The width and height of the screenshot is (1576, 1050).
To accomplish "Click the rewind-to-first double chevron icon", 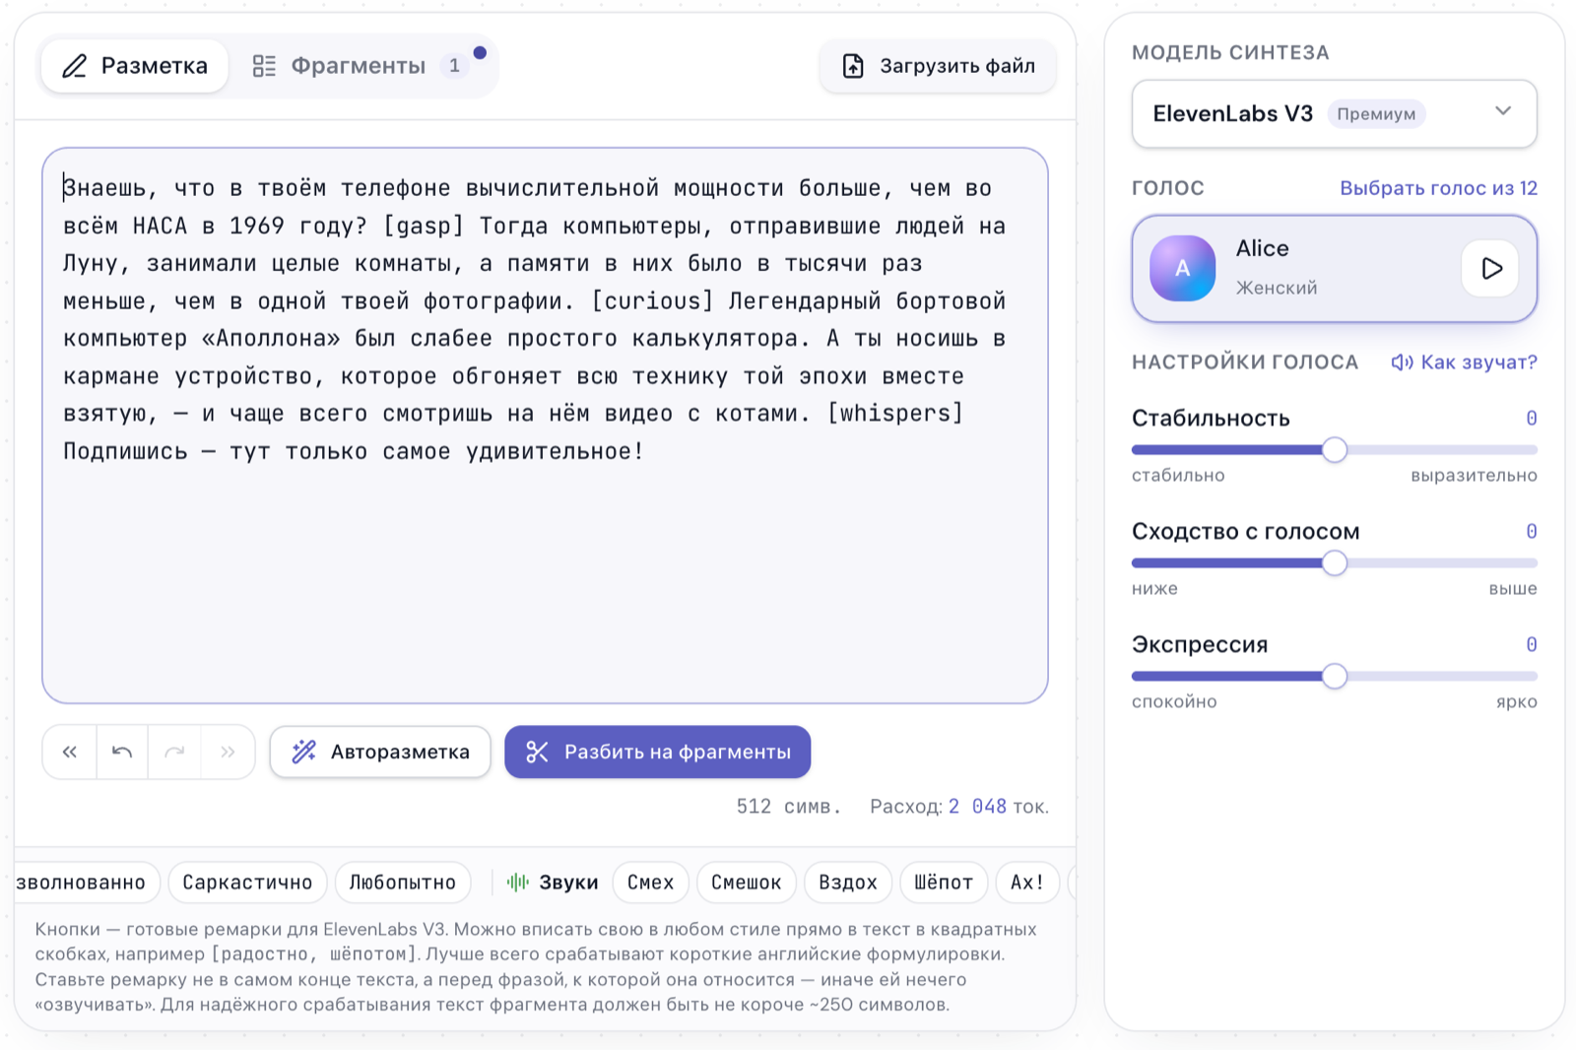I will pyautogui.click(x=70, y=753).
